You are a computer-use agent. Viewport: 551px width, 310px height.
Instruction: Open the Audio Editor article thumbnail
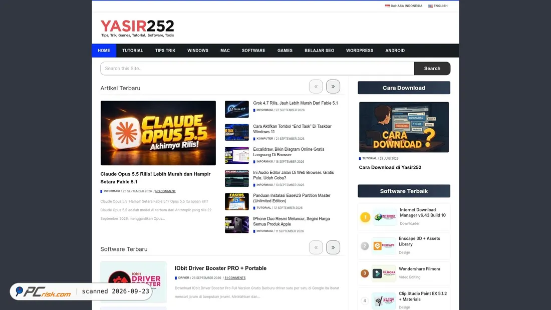tap(237, 179)
